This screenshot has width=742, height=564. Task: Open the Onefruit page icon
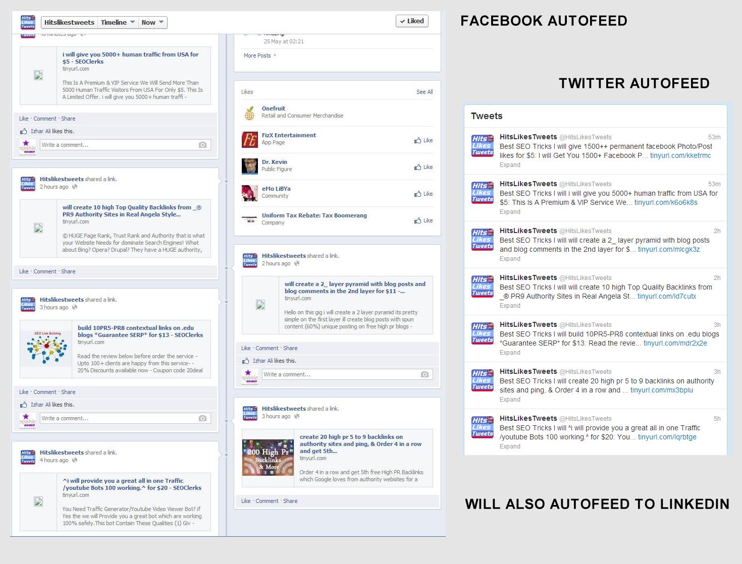(249, 113)
